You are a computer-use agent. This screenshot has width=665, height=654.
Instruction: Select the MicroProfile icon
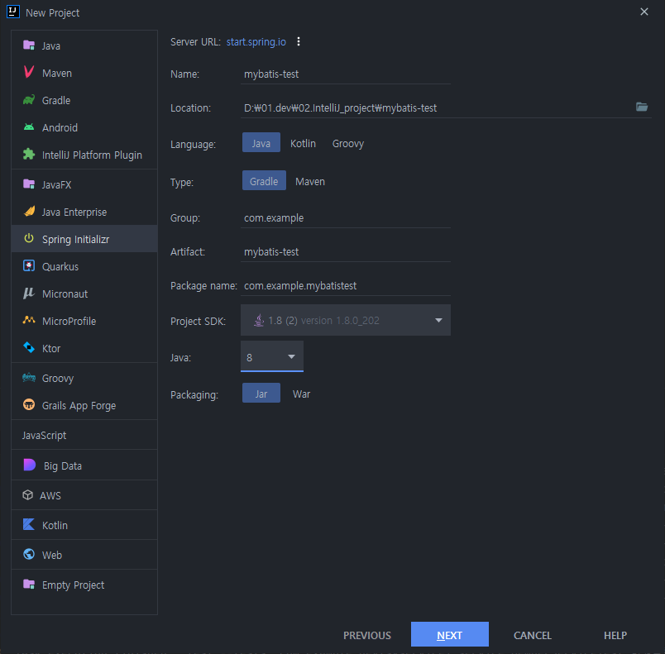click(x=29, y=321)
